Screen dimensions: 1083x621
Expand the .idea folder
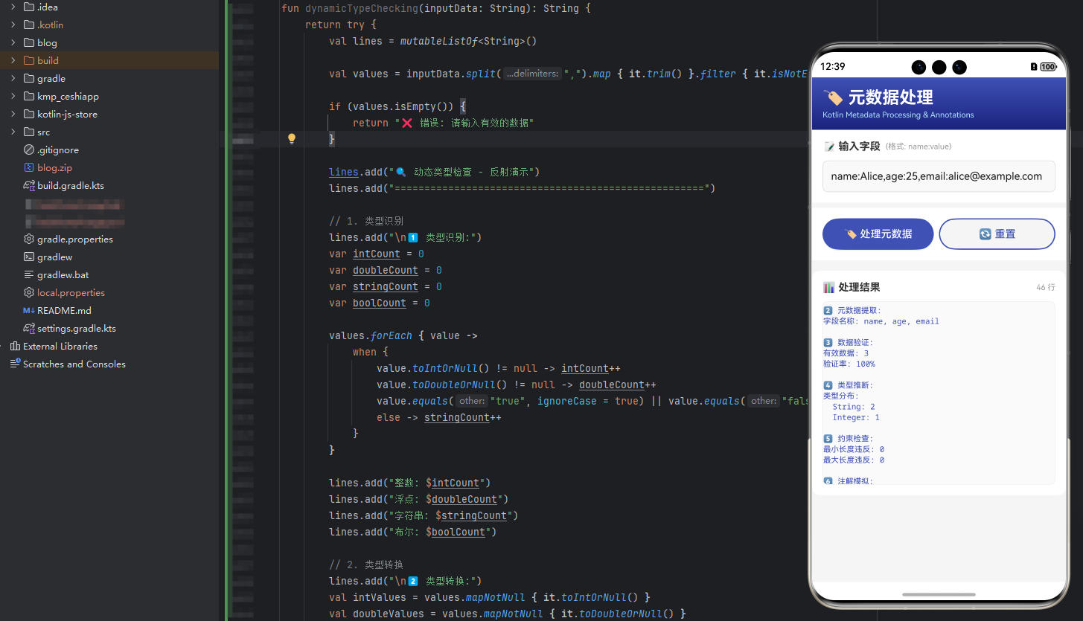click(13, 7)
